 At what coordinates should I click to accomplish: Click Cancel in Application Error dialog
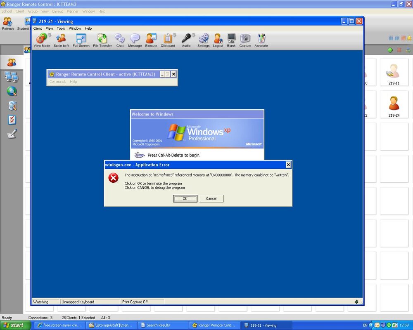point(211,198)
